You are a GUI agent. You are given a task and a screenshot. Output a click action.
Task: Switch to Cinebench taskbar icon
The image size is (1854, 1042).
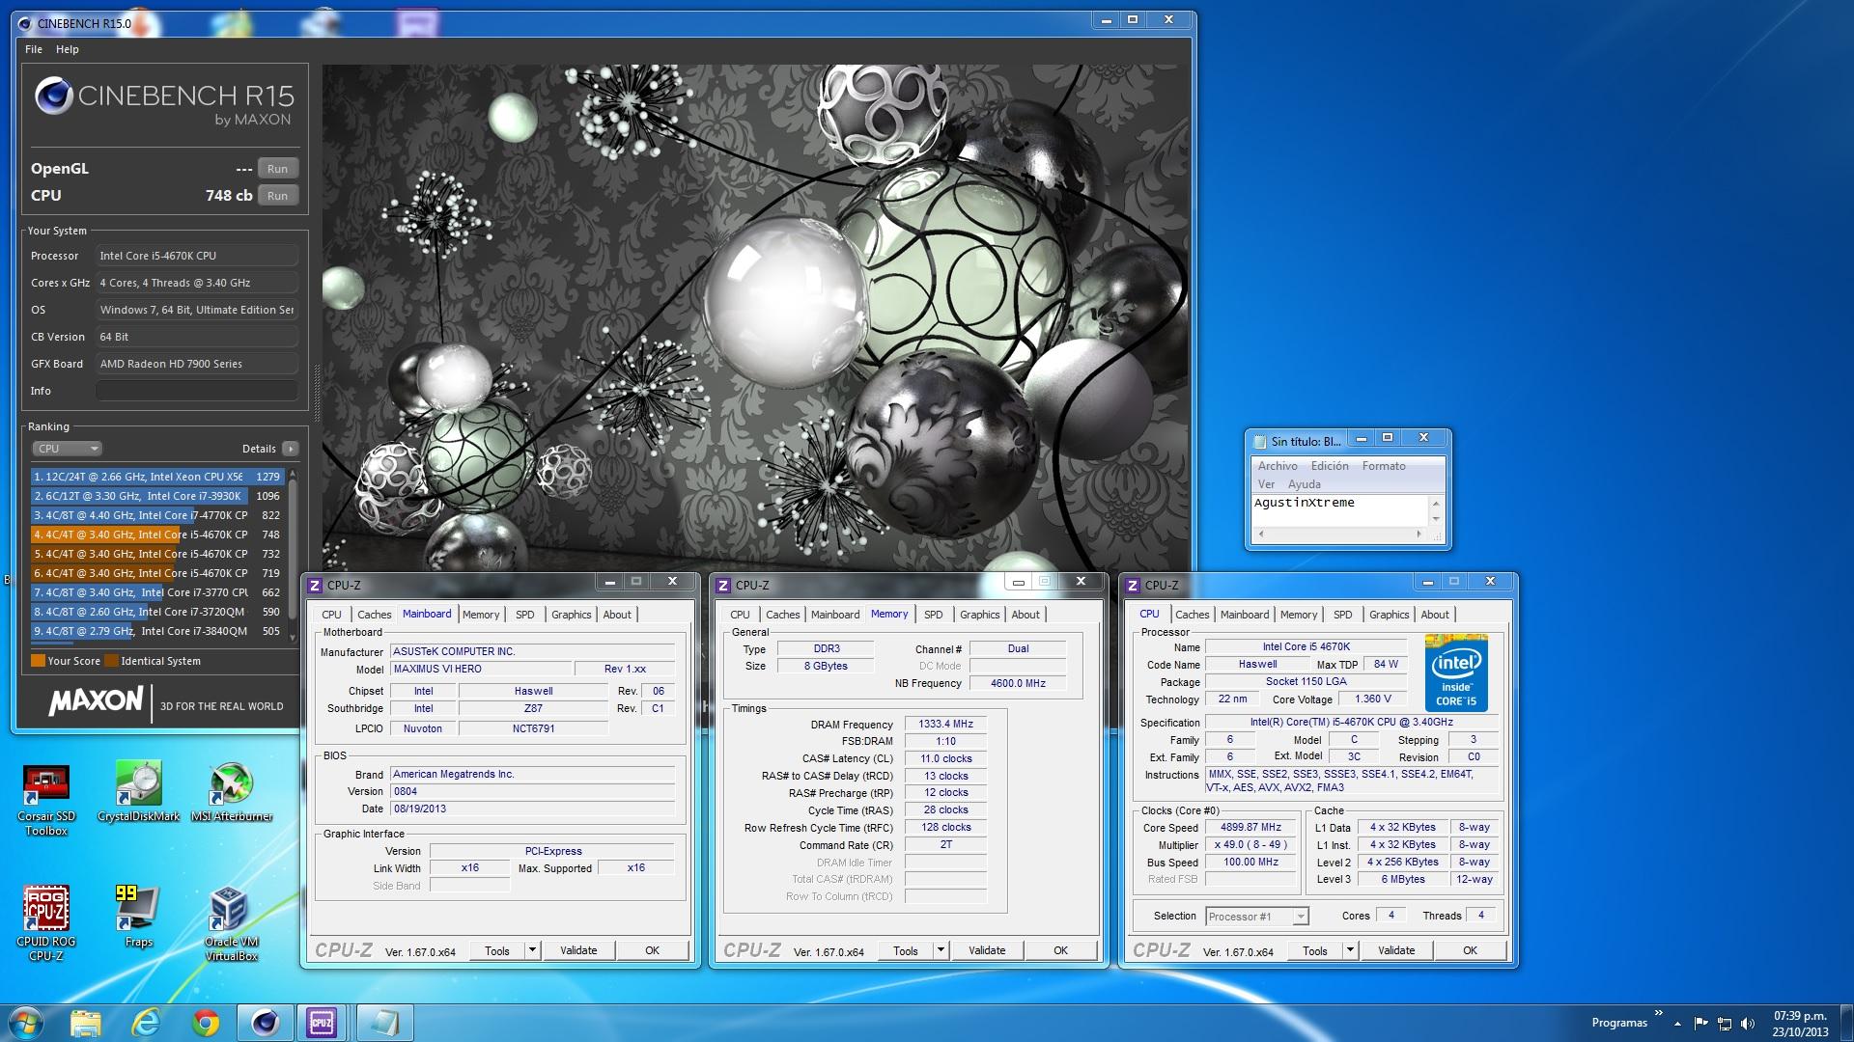(266, 1023)
